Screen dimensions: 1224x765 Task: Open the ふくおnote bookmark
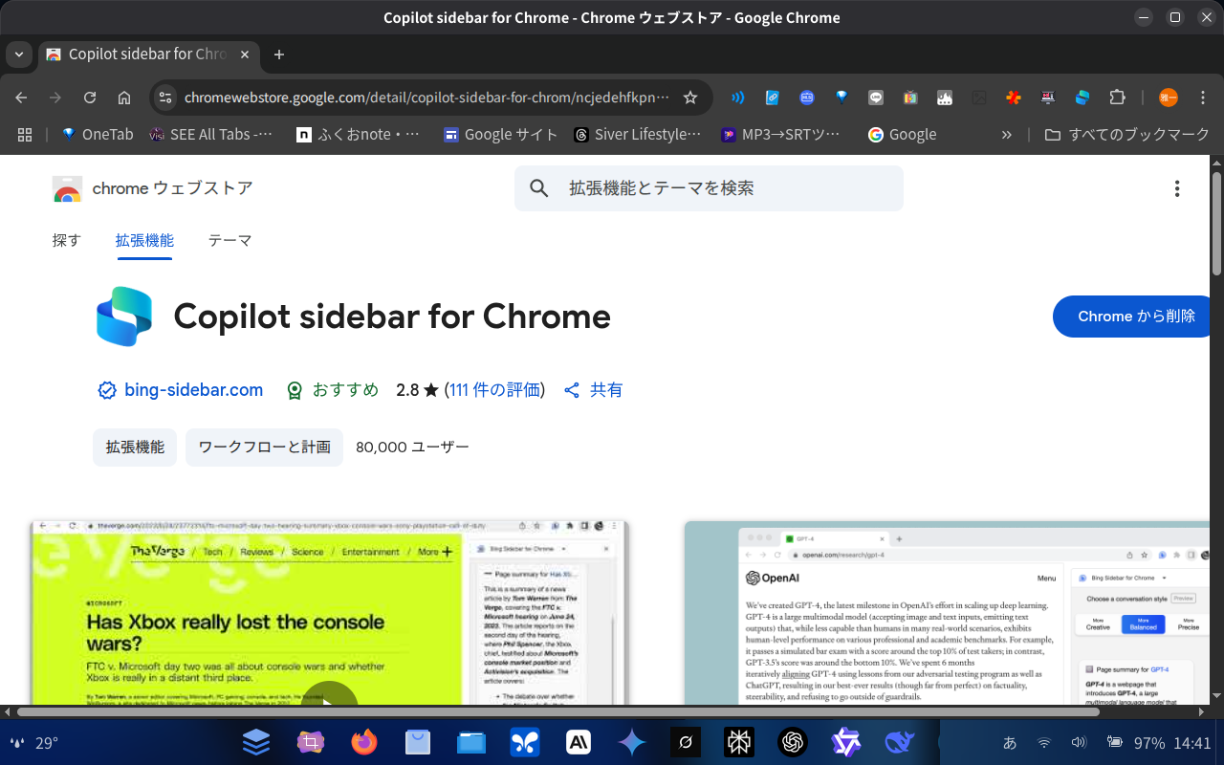point(359,135)
